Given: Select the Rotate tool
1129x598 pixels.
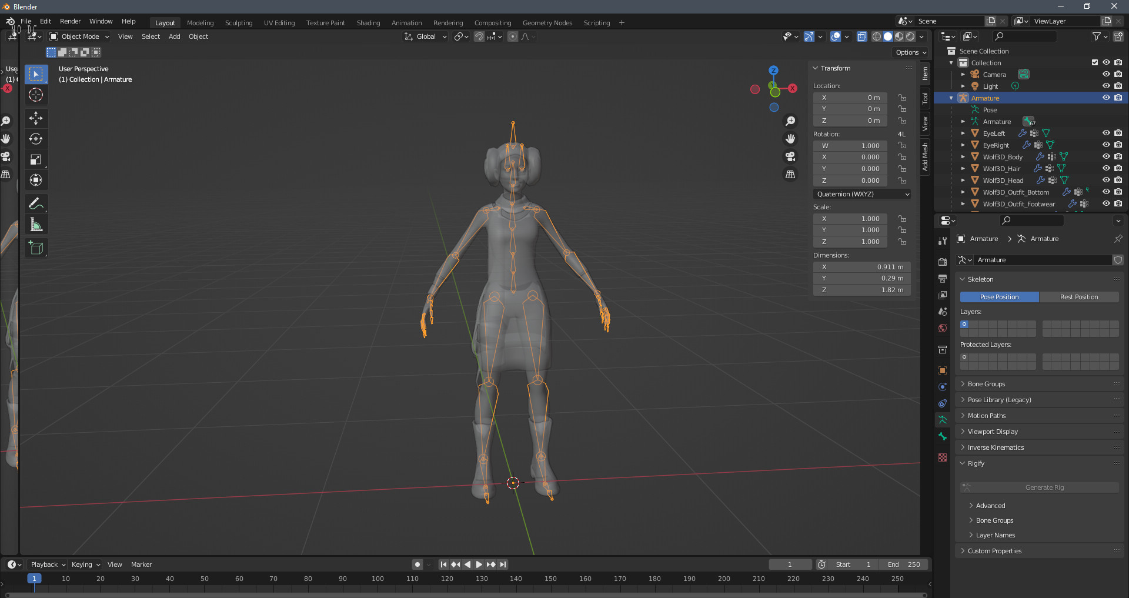Looking at the screenshot, I should 36,139.
